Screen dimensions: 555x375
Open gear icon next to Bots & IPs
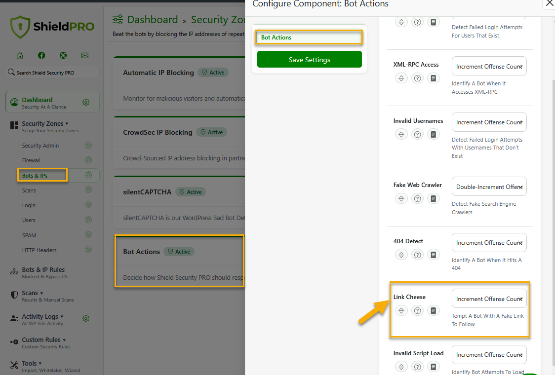tap(88, 175)
